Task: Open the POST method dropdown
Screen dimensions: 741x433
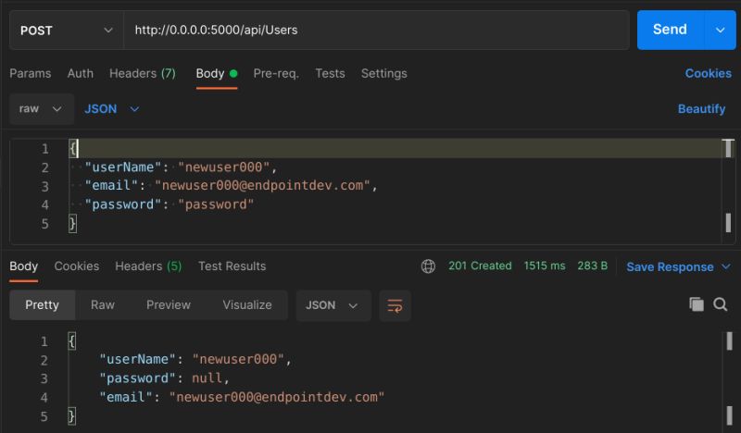Action: click(x=66, y=31)
